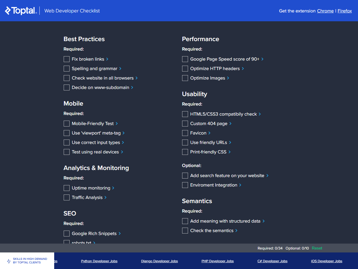Click the Toptal logo in header

(x=21, y=11)
